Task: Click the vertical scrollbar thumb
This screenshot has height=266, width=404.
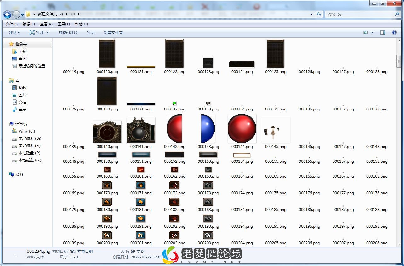Action: click(399, 61)
